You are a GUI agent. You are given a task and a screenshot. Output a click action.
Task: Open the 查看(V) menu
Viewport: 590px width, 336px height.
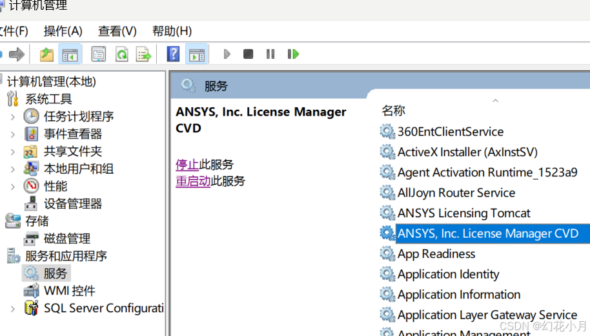117,31
